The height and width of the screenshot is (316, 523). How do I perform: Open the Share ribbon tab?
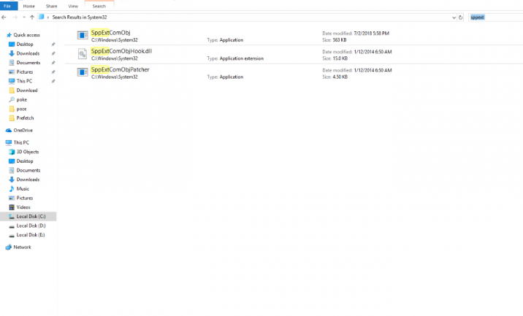click(x=51, y=6)
